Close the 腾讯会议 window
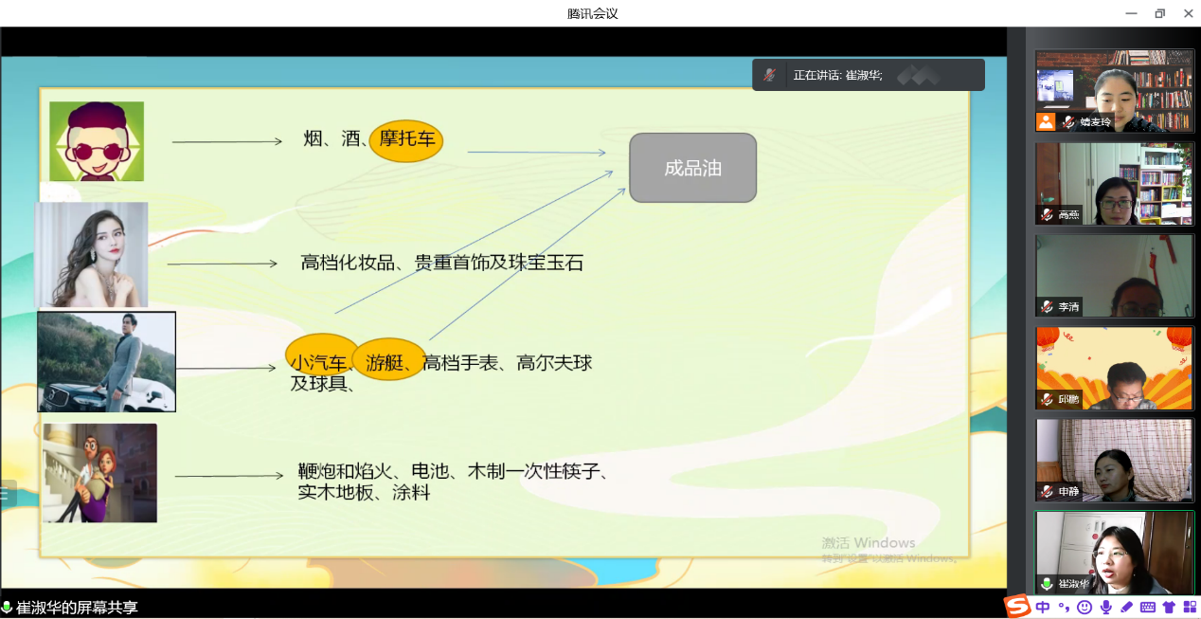The image size is (1201, 619). [x=1188, y=13]
